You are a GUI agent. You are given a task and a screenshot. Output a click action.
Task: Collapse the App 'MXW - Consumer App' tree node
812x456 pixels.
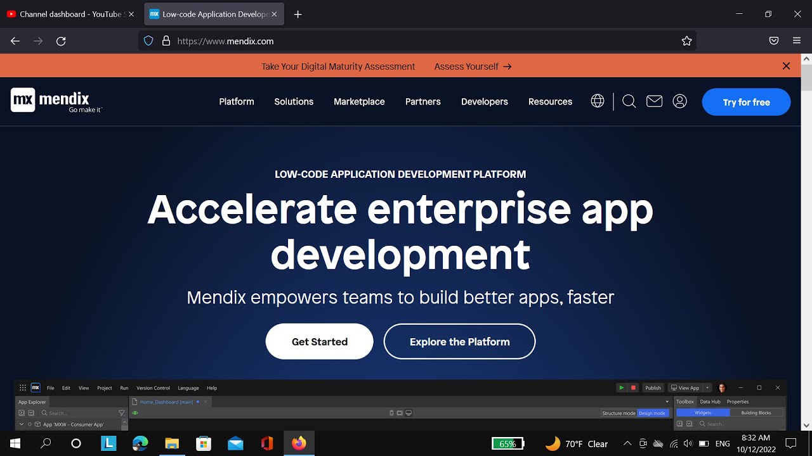tap(22, 424)
